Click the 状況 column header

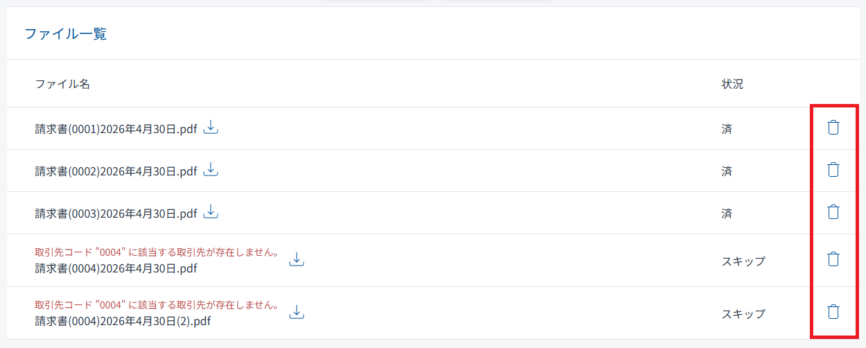732,84
